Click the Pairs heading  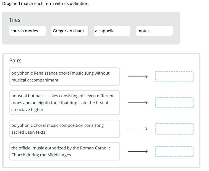[15, 60]
